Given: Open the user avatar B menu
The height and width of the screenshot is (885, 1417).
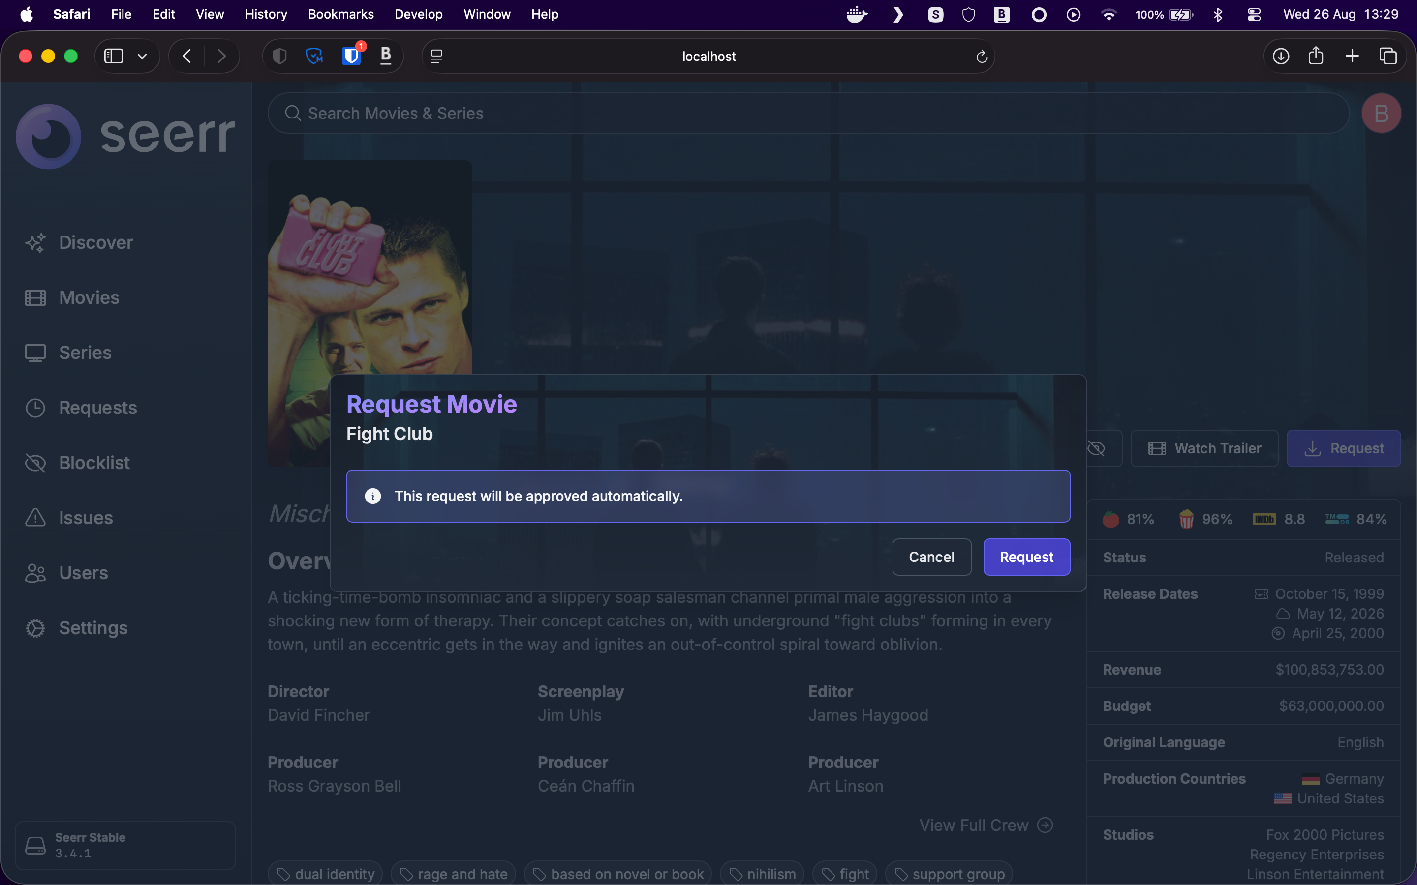Looking at the screenshot, I should tap(1381, 113).
